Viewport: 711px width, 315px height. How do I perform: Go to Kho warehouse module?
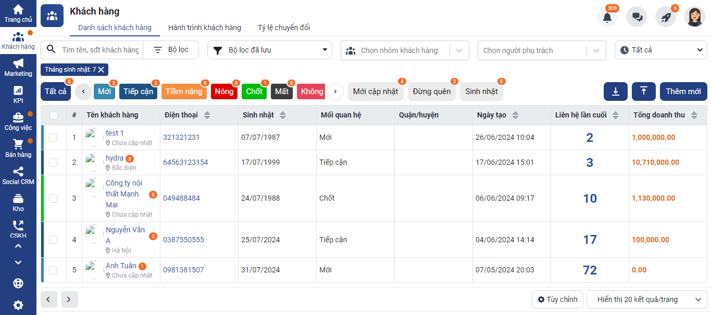point(18,203)
